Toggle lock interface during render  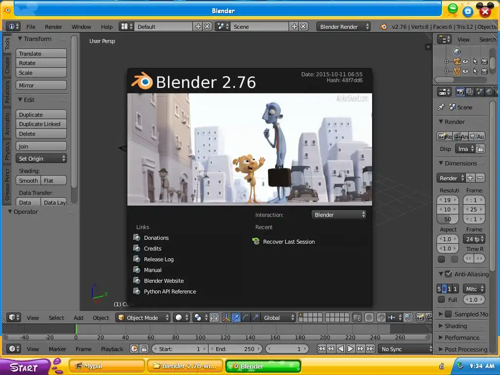pyautogui.click(x=480, y=149)
